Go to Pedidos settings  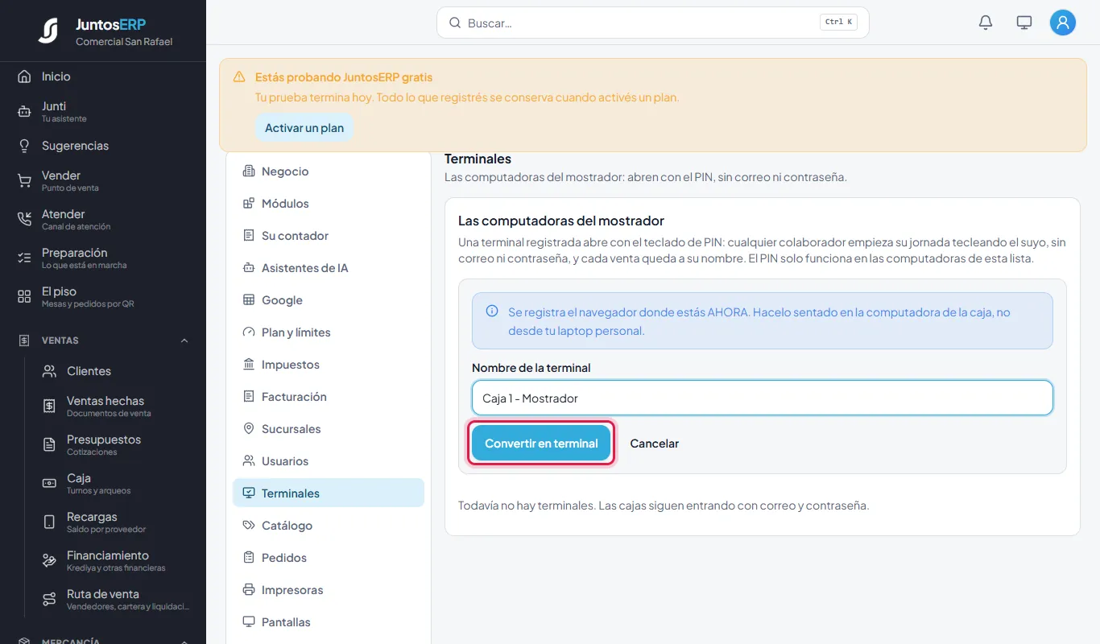click(329, 558)
